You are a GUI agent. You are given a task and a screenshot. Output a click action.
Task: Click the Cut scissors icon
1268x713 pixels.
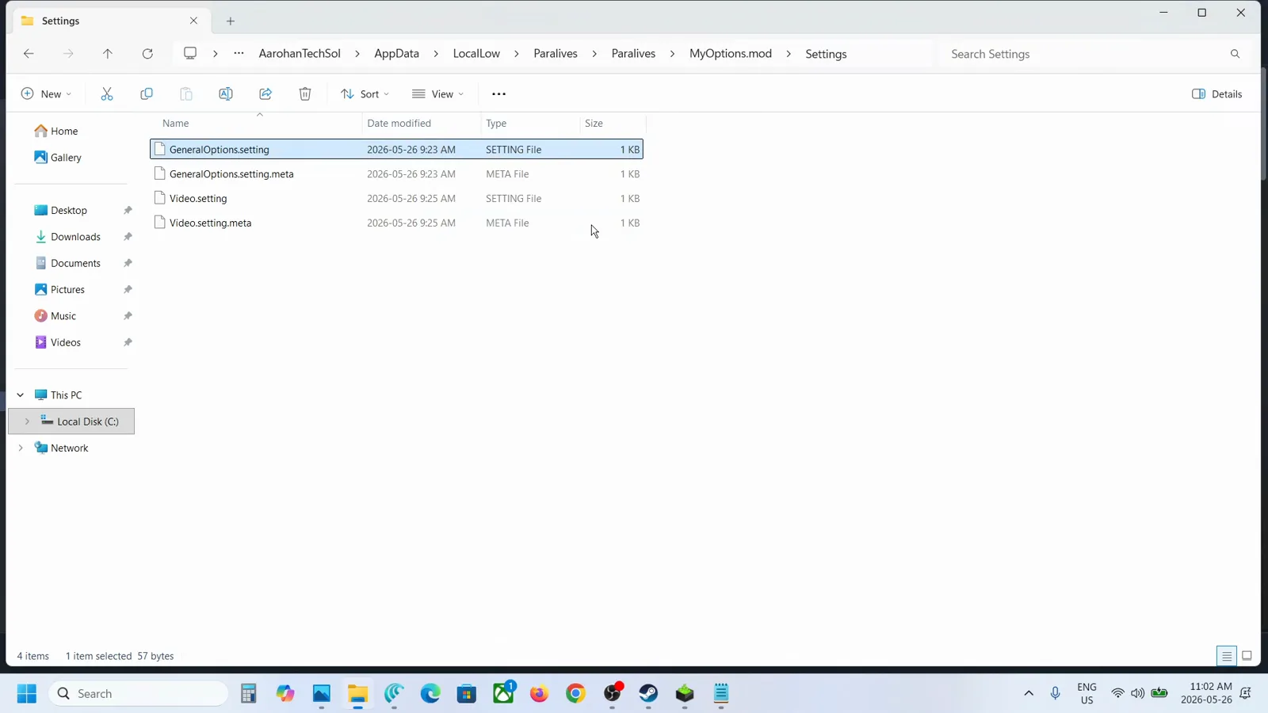pyautogui.click(x=107, y=93)
